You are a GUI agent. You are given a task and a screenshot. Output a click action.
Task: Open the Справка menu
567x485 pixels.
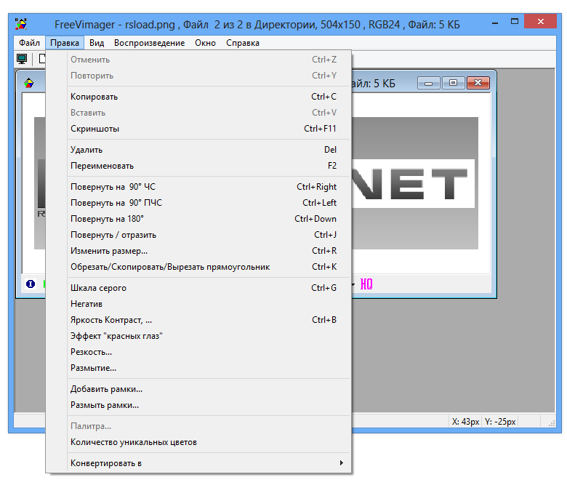pyautogui.click(x=243, y=43)
